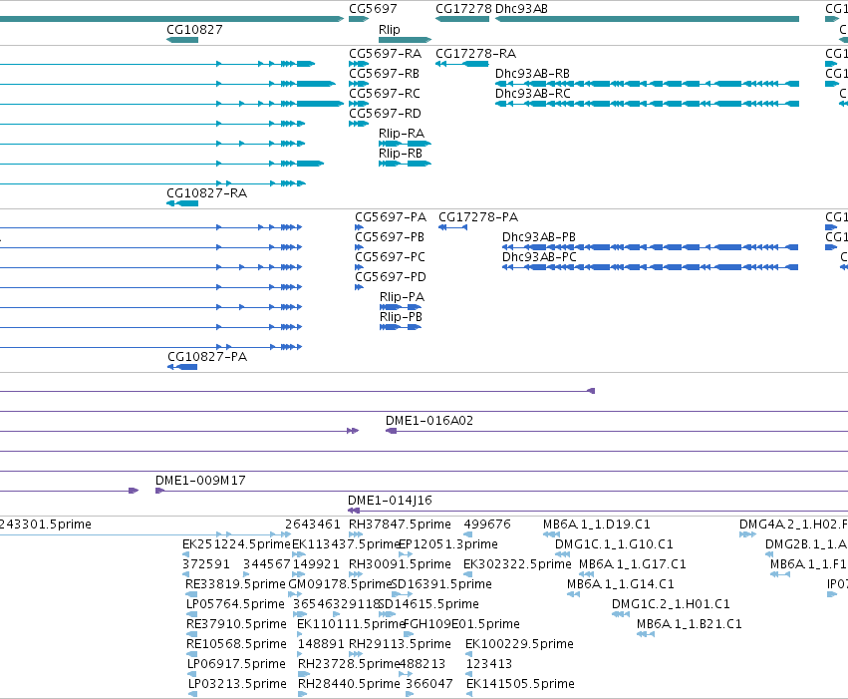Click EST RH30091.5prime

[x=400, y=564]
